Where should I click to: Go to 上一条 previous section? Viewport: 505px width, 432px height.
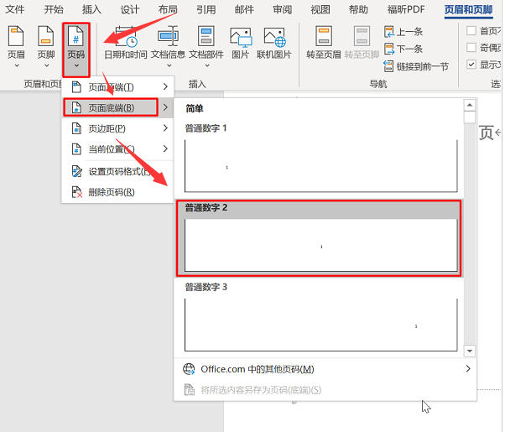(403, 32)
